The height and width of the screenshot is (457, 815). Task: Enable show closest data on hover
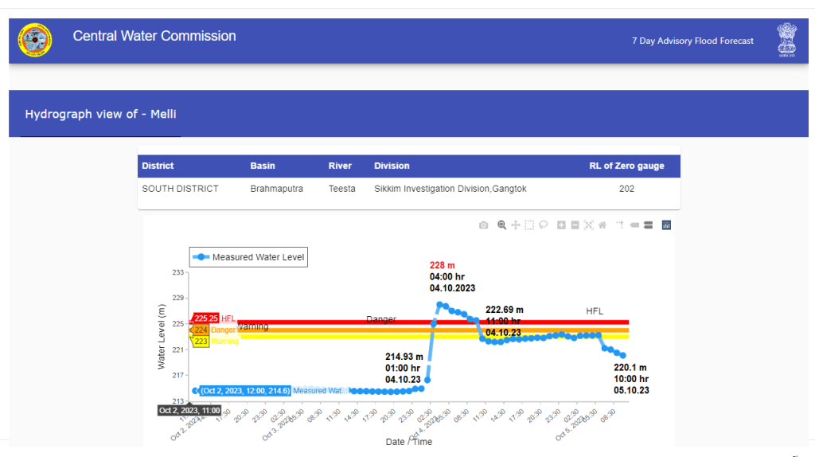pyautogui.click(x=634, y=225)
